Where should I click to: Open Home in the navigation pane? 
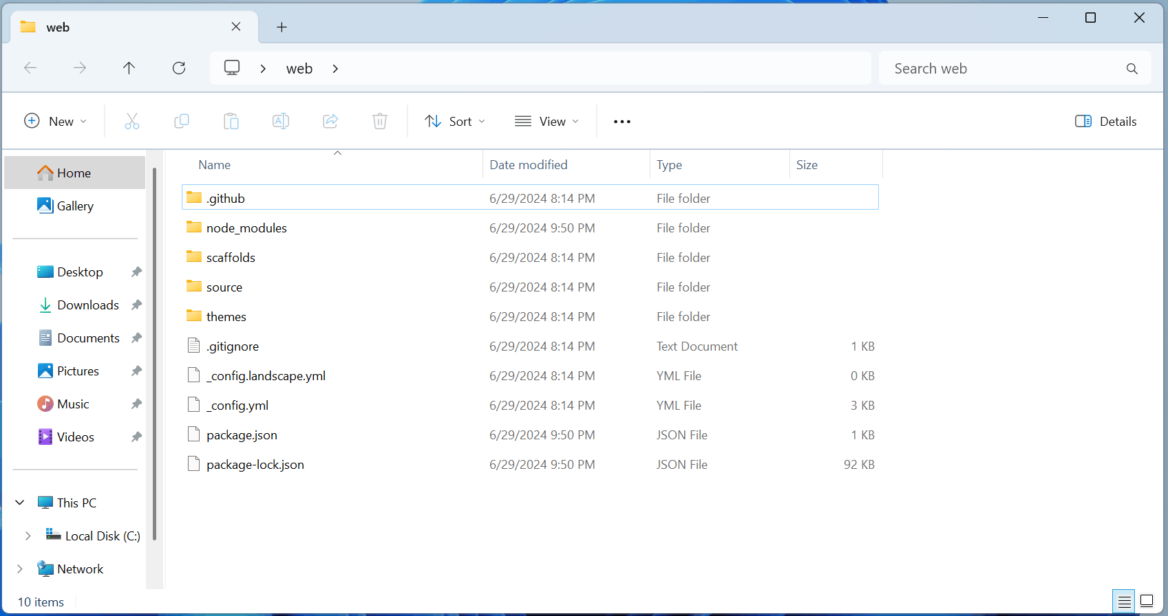pyautogui.click(x=74, y=173)
